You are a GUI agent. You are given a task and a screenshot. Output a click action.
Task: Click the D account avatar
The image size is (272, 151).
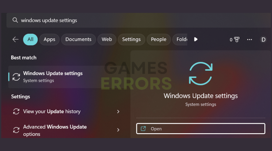click(x=263, y=40)
